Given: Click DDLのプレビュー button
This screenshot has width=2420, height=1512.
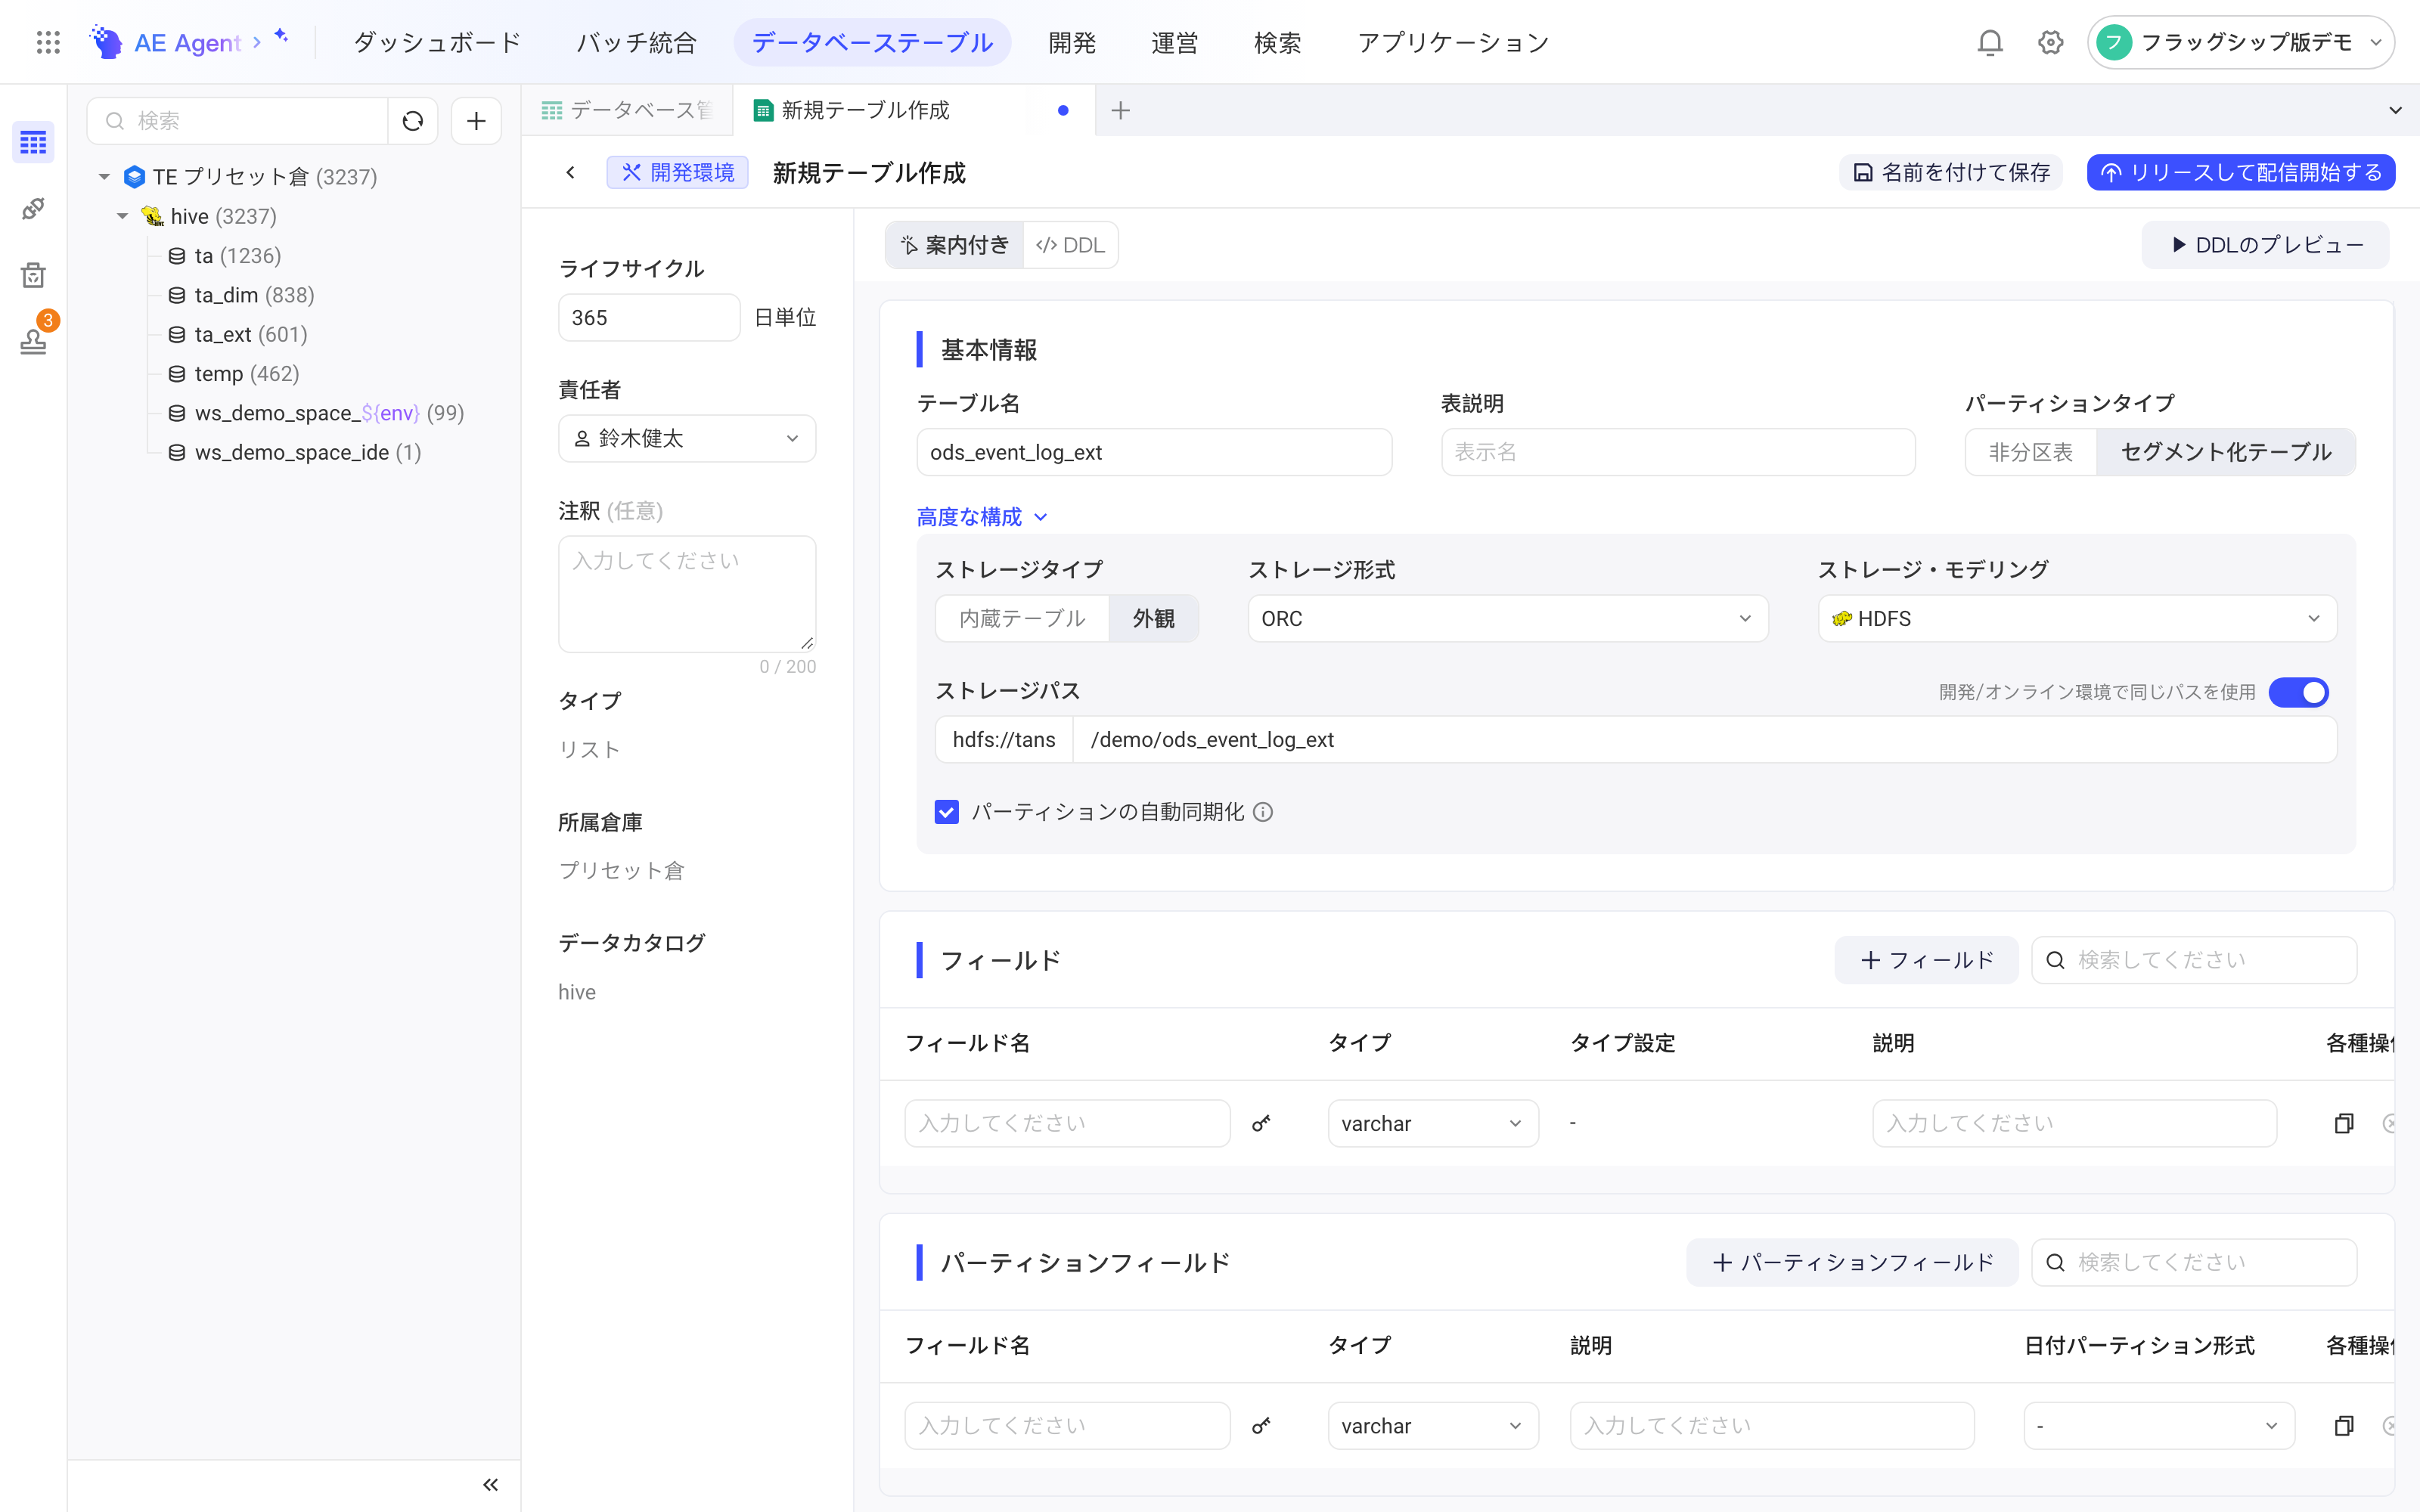Looking at the screenshot, I should click(x=2265, y=245).
